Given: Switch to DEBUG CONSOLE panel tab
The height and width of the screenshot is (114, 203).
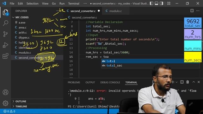Looking at the screenshot, I should (x=110, y=82).
